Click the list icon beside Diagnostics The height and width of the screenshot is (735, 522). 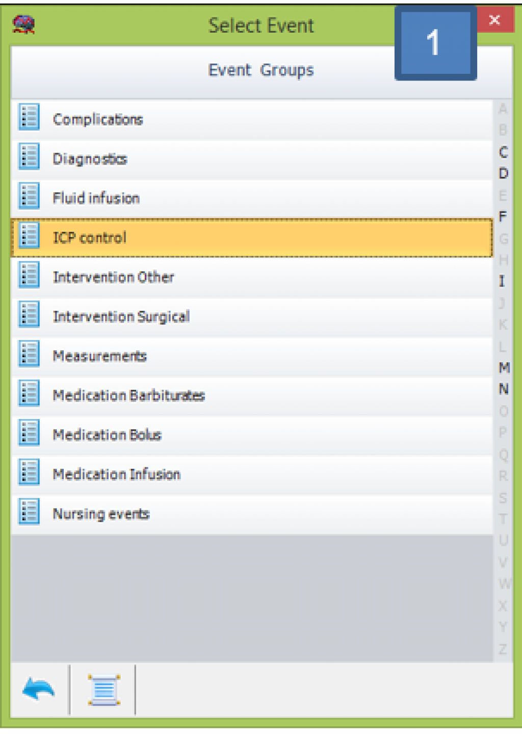click(29, 157)
